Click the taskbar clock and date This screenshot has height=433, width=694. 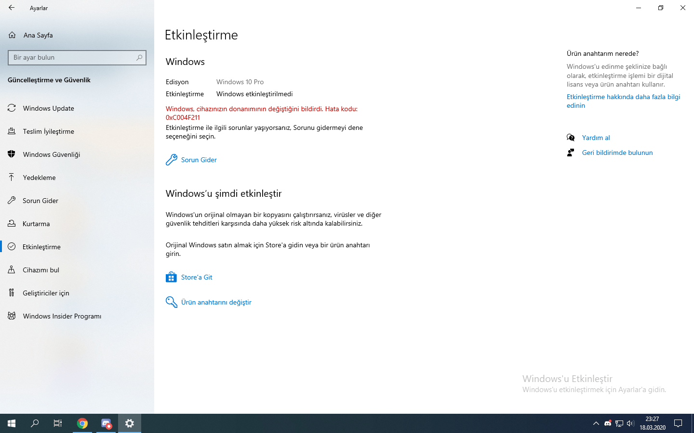coord(653,423)
